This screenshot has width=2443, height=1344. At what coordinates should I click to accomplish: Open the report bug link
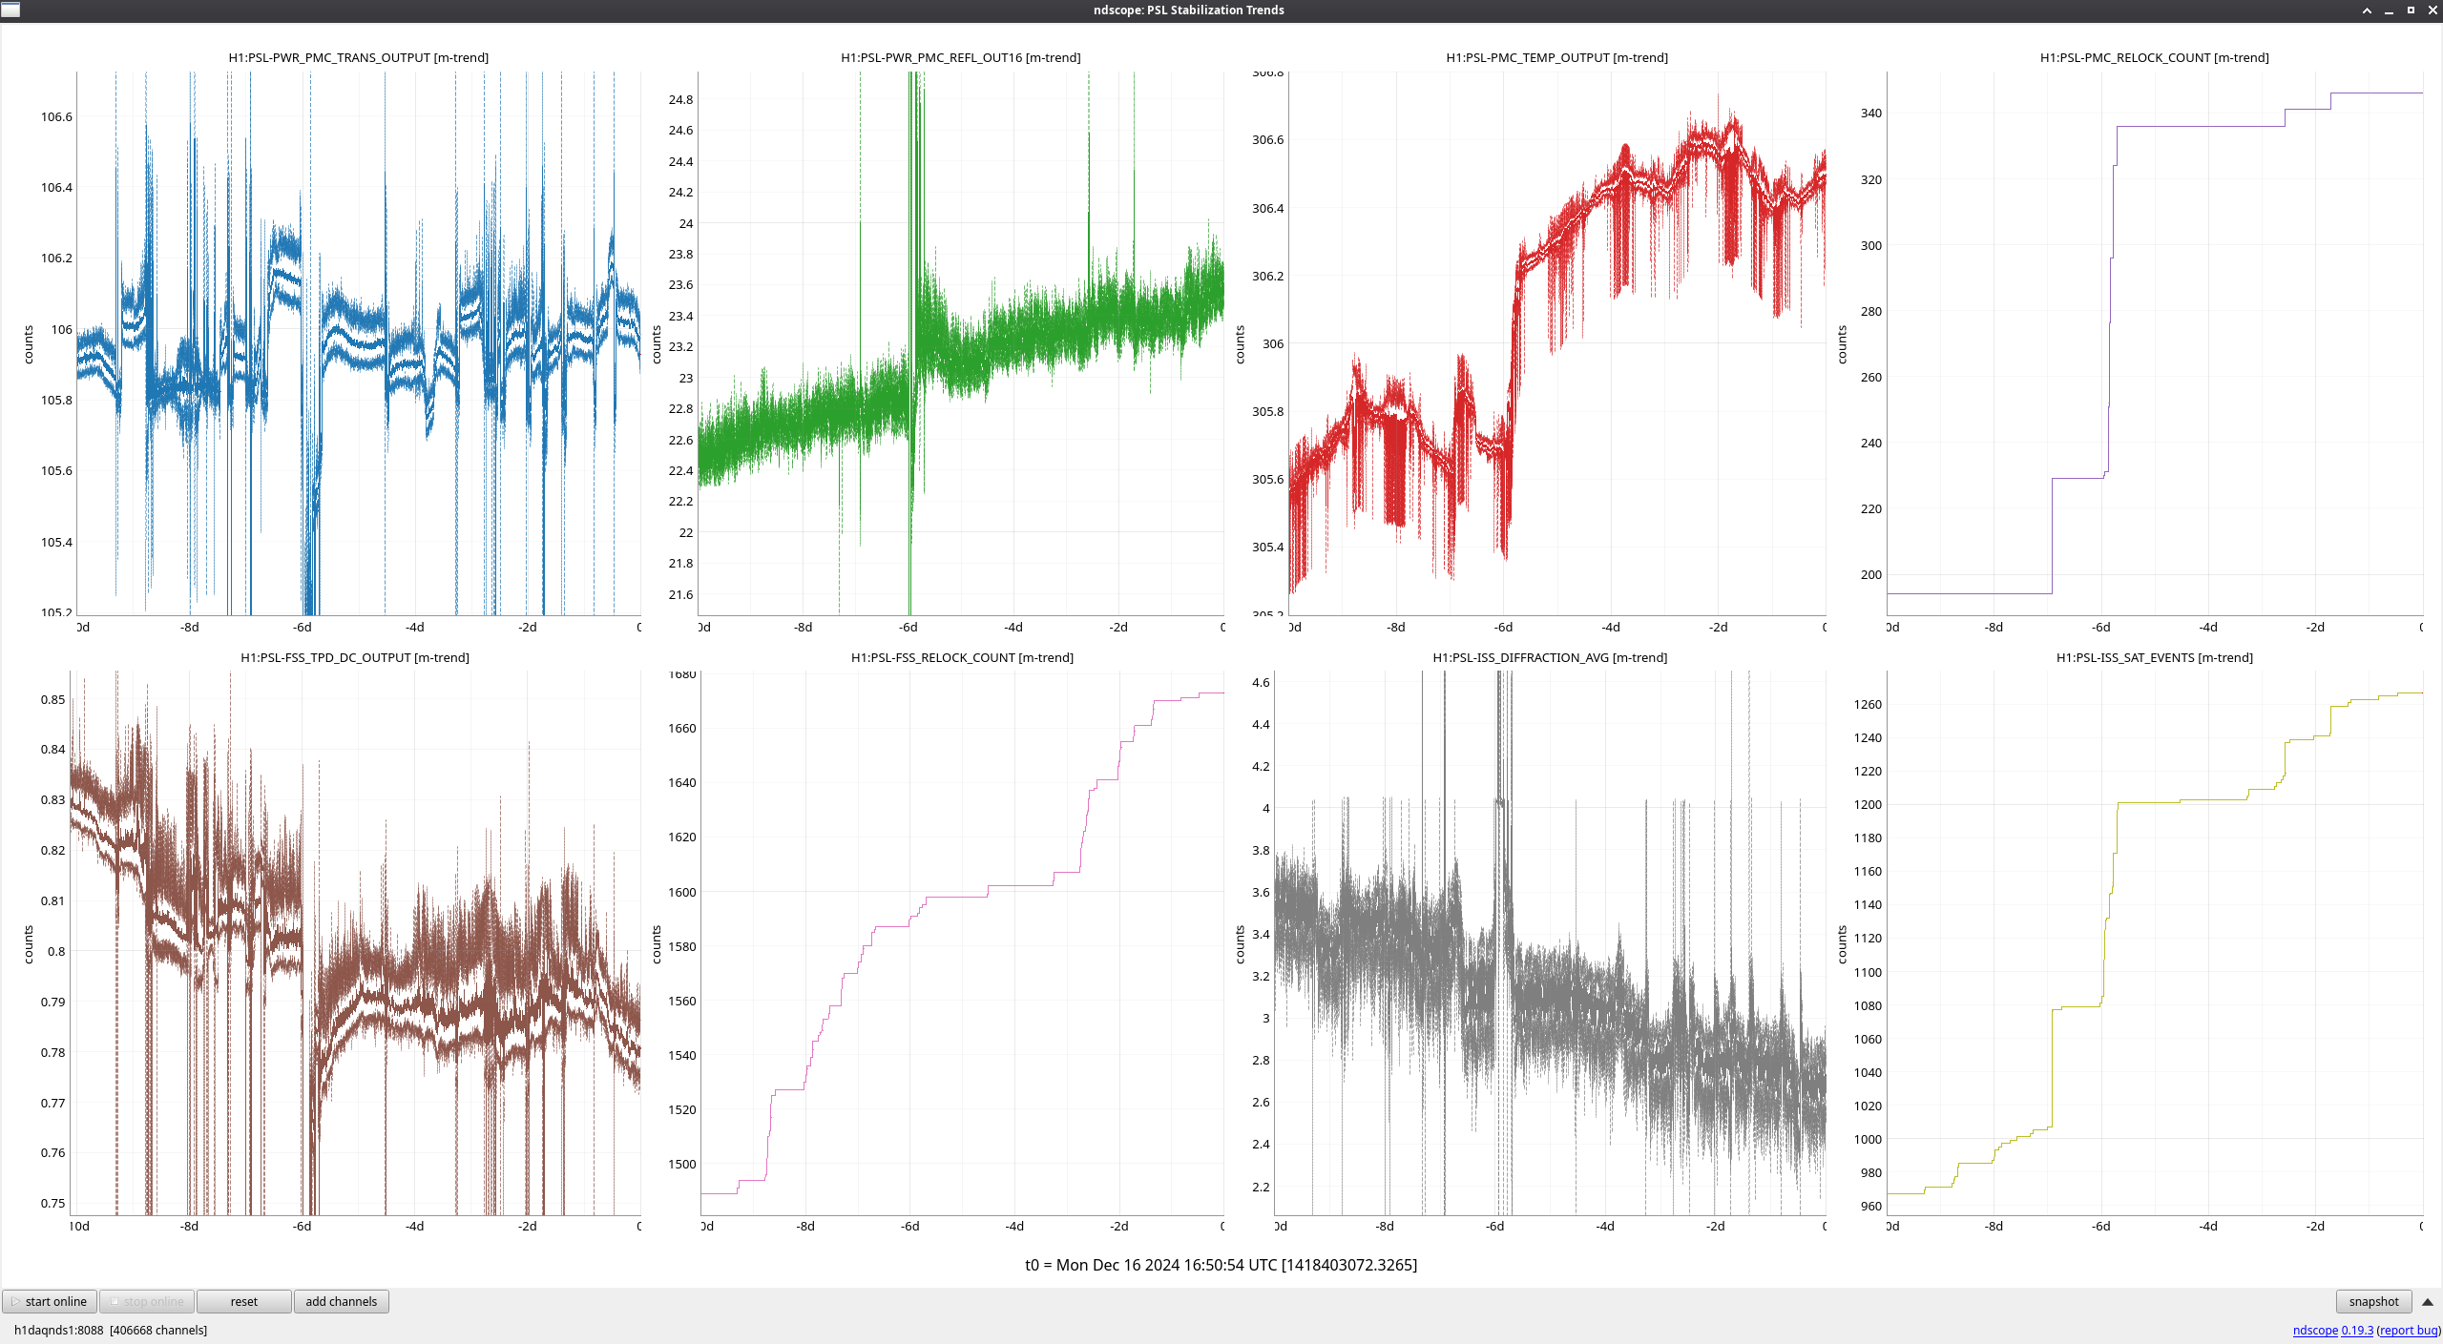click(2409, 1330)
